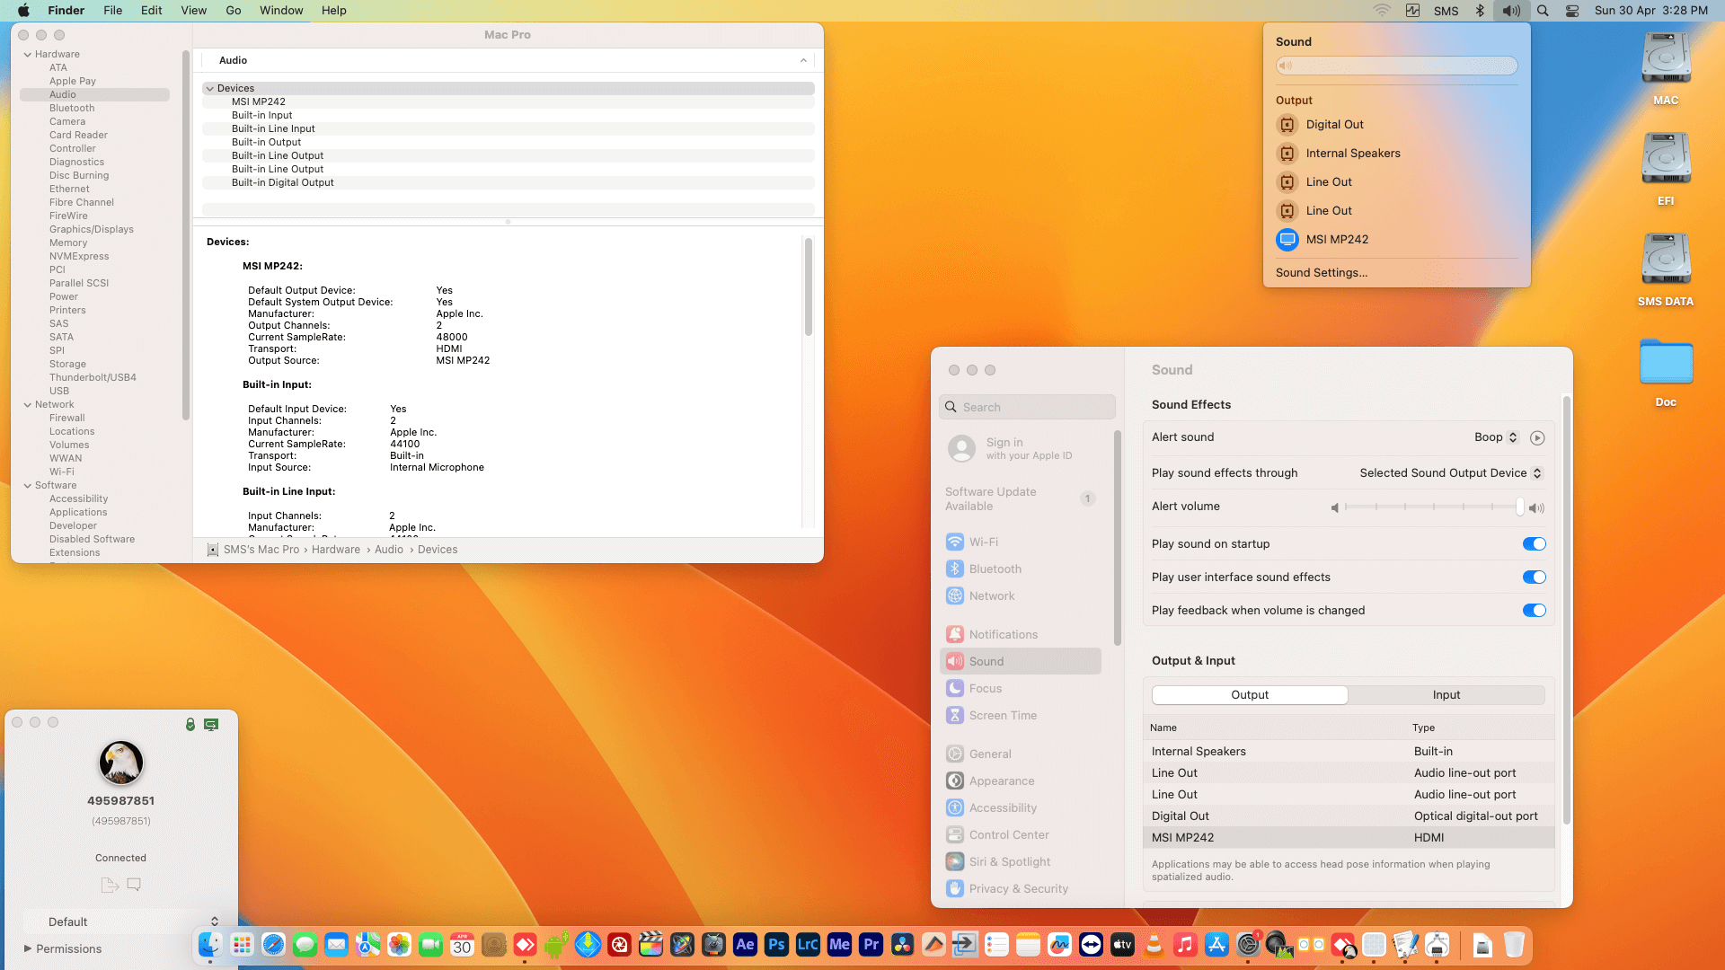
Task: Open the File menu
Action: (113, 11)
